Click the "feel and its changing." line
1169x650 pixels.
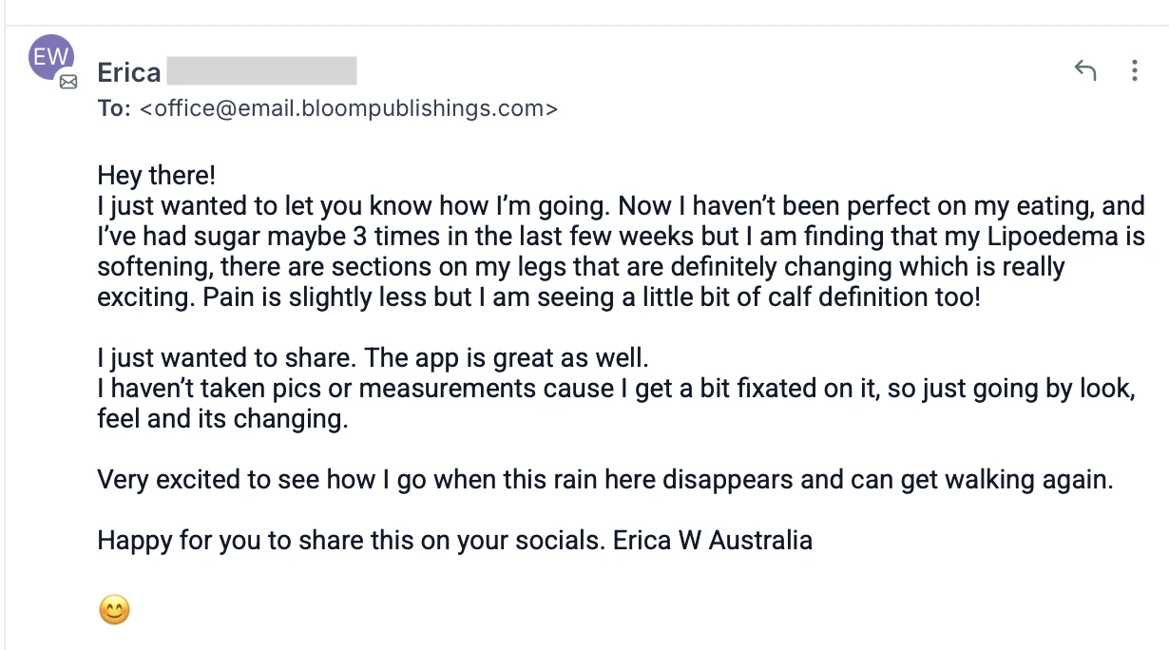(222, 419)
